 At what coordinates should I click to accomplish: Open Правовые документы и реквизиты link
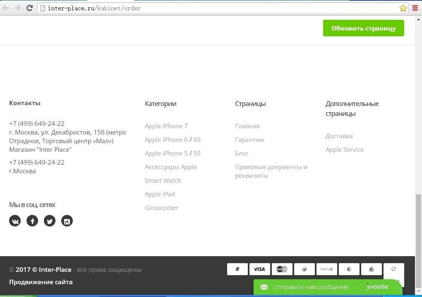271,171
